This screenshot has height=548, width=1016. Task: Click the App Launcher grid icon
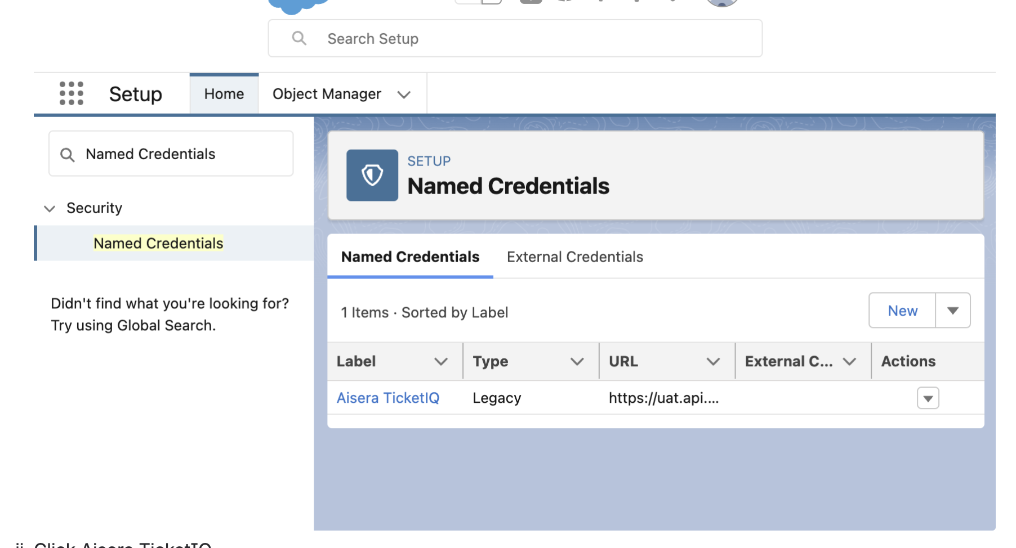click(71, 93)
